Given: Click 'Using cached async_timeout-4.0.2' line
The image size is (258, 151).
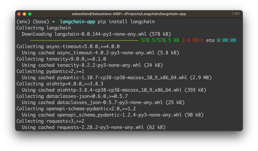Looking at the screenshot, I should tap(100, 53).
